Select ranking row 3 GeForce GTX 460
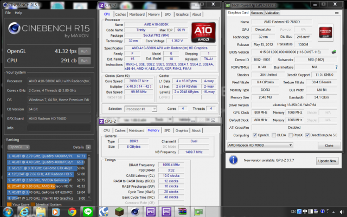Screen dimensions: 347x217 click(x=46, y=168)
